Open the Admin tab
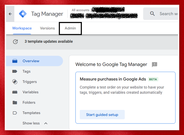The image size is (184, 135). pos(70,28)
